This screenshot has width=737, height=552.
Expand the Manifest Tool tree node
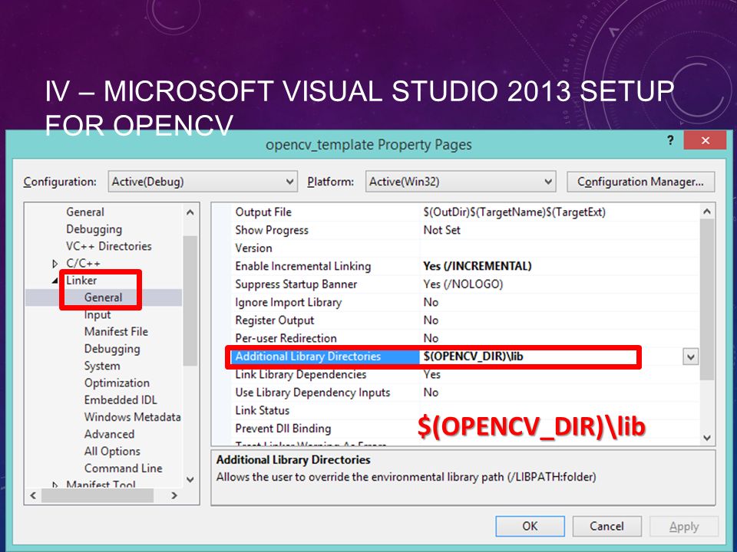(55, 484)
